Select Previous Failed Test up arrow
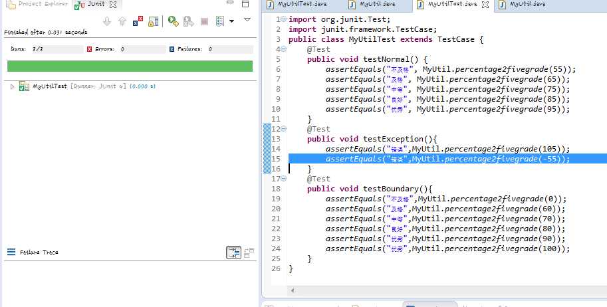The width and height of the screenshot is (607, 307). tap(122, 21)
